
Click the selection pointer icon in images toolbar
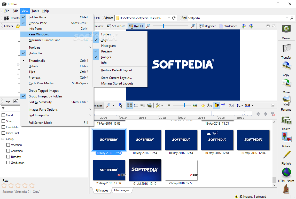point(120,105)
